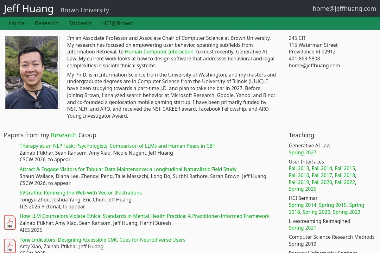Click Jeff Huang's profile photo
Screen dimensions: 380x253
[32, 72]
